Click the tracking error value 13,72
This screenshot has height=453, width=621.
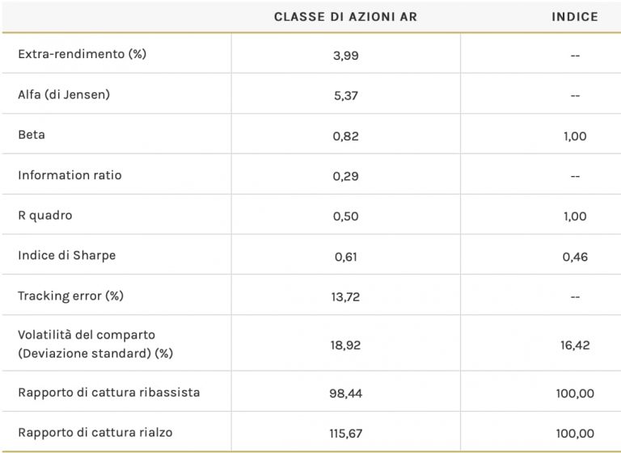(x=345, y=296)
